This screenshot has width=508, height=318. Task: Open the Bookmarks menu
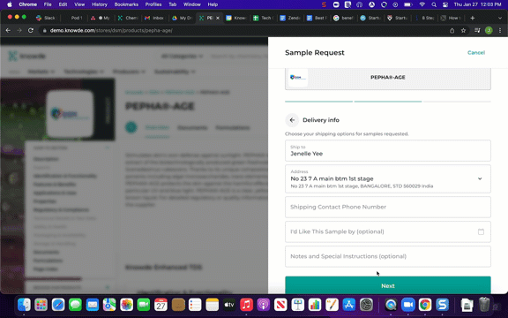pos(126,4)
